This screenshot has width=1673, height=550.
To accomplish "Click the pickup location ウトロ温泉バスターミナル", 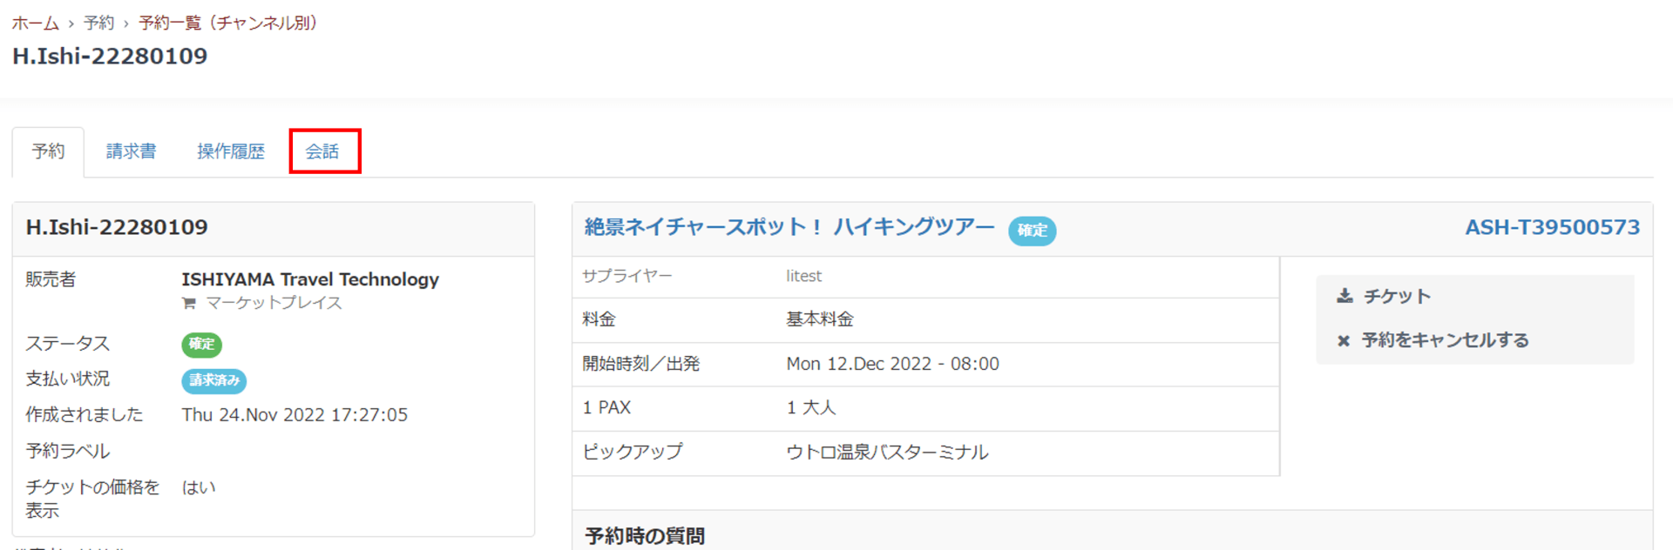I will click(887, 453).
